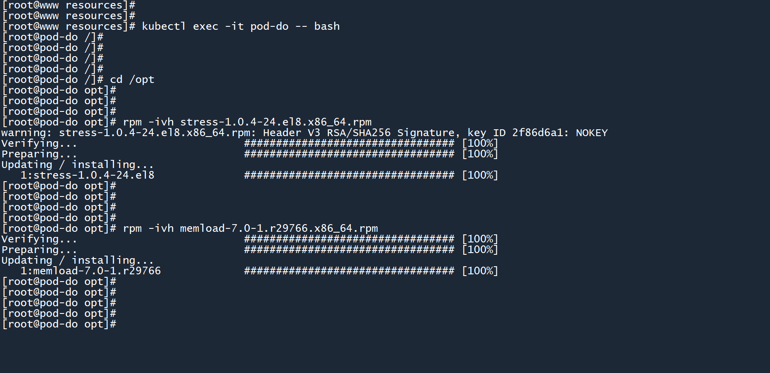Click the rpm memload install command
Image resolution: width=770 pixels, height=373 pixels.
[250, 228]
